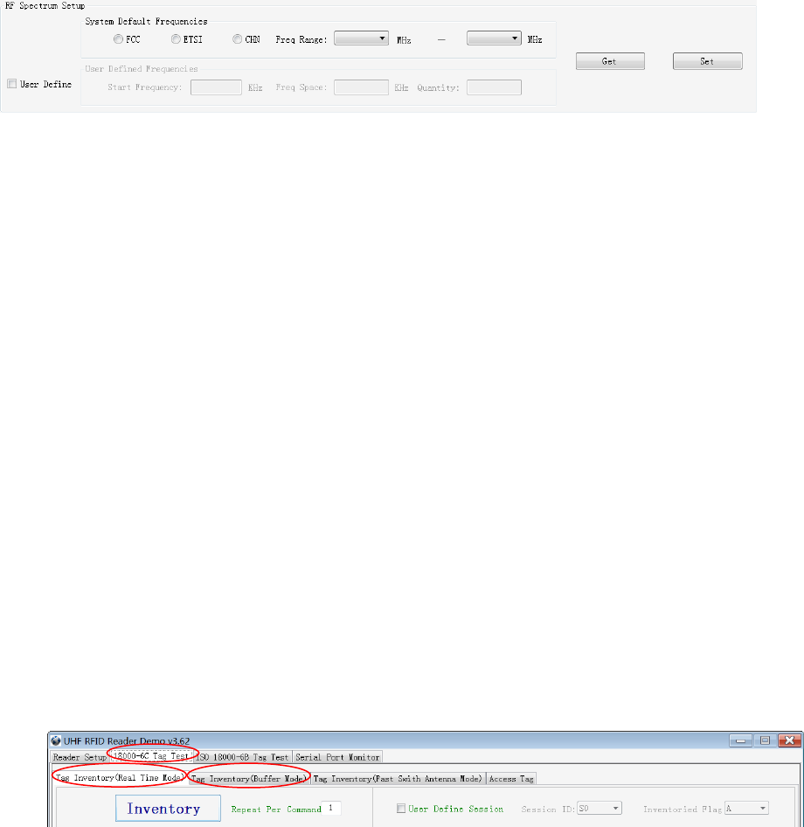
Task: Tick the User Define Session checkbox
Action: coord(400,808)
